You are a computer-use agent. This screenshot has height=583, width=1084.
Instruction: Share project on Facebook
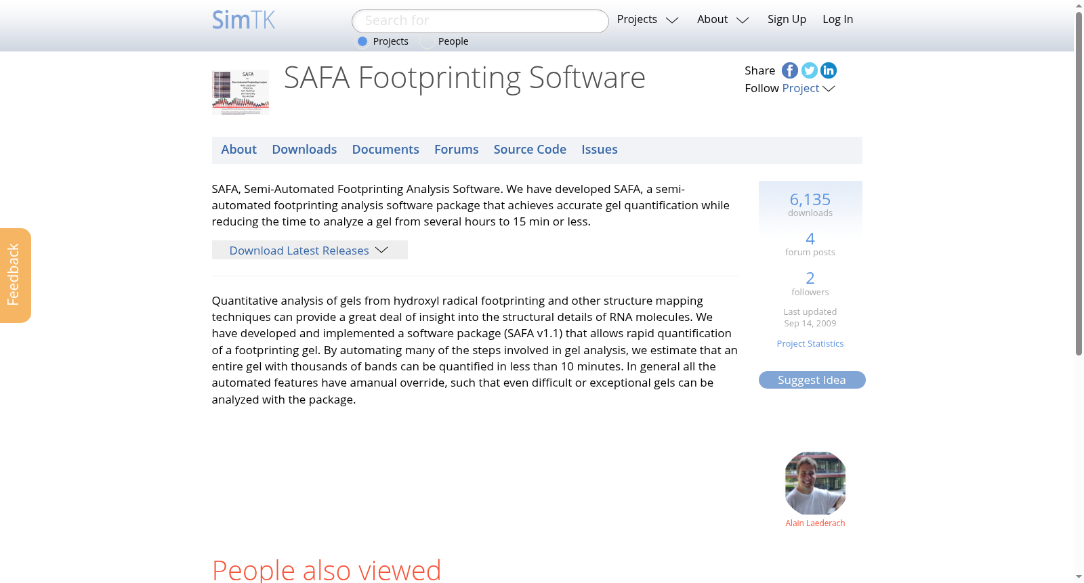(x=790, y=70)
